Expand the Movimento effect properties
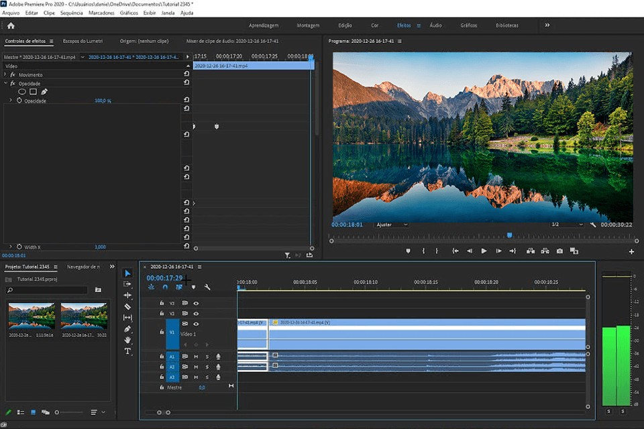The image size is (644, 429). [x=5, y=75]
